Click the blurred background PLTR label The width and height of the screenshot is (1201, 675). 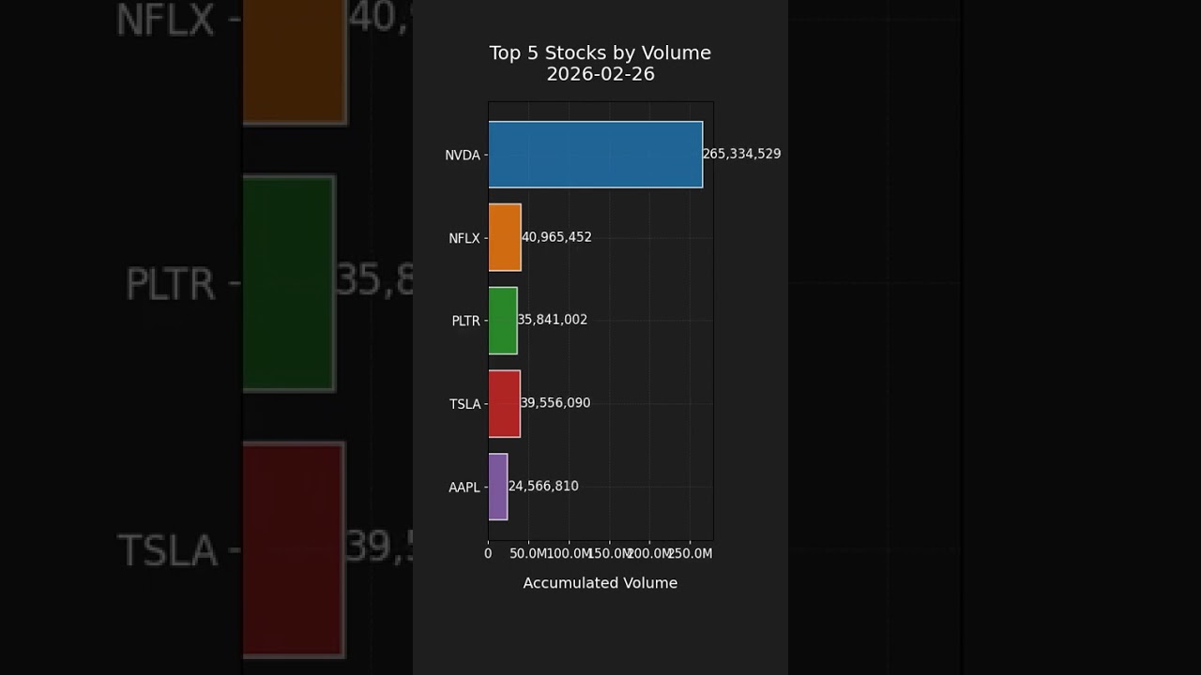tap(170, 285)
